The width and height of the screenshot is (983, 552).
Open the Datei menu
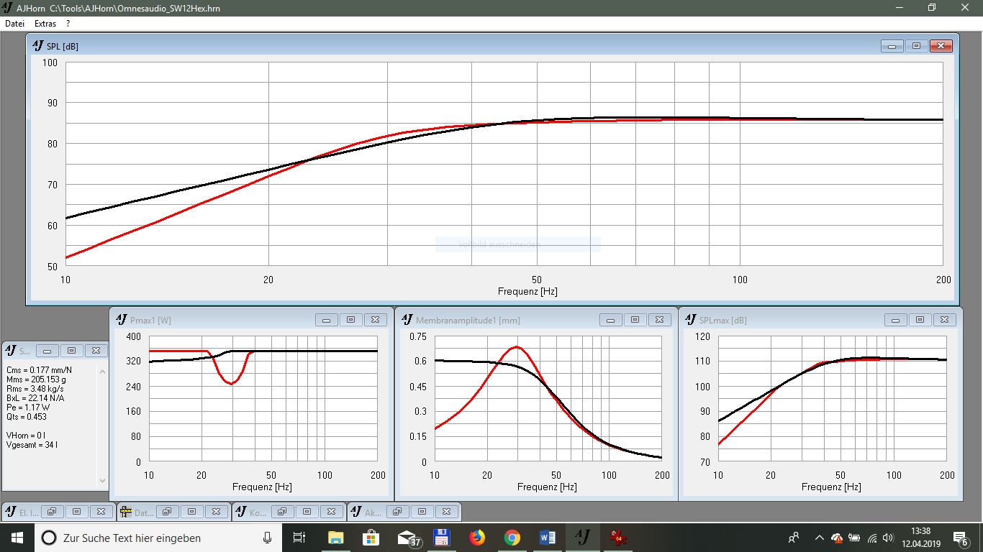(14, 24)
